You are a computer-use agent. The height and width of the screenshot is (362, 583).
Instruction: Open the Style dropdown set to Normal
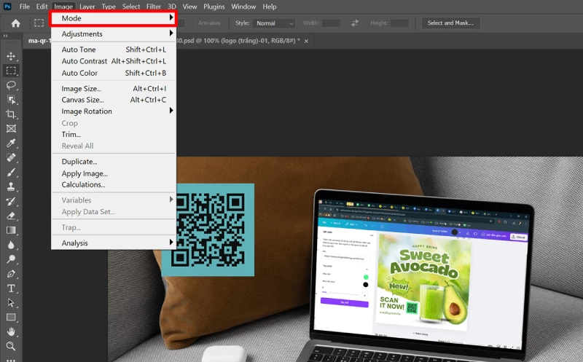[x=274, y=23]
